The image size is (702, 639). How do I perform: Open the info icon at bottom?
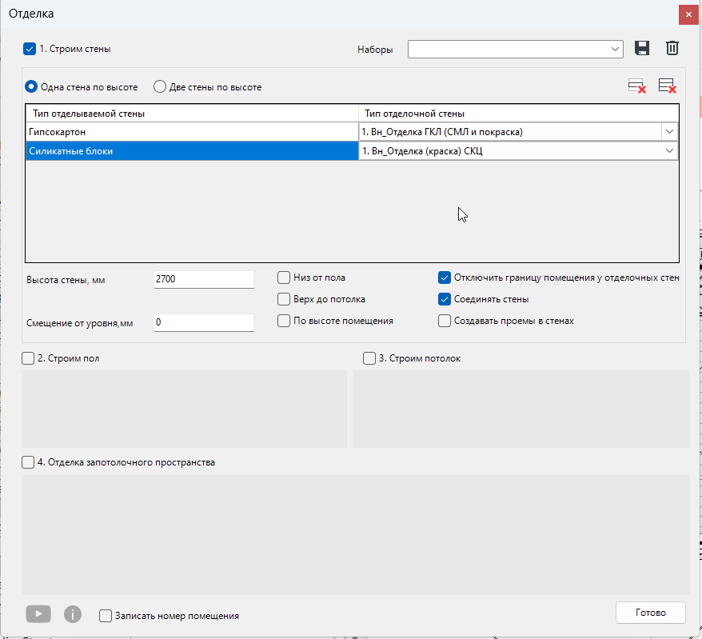73,614
